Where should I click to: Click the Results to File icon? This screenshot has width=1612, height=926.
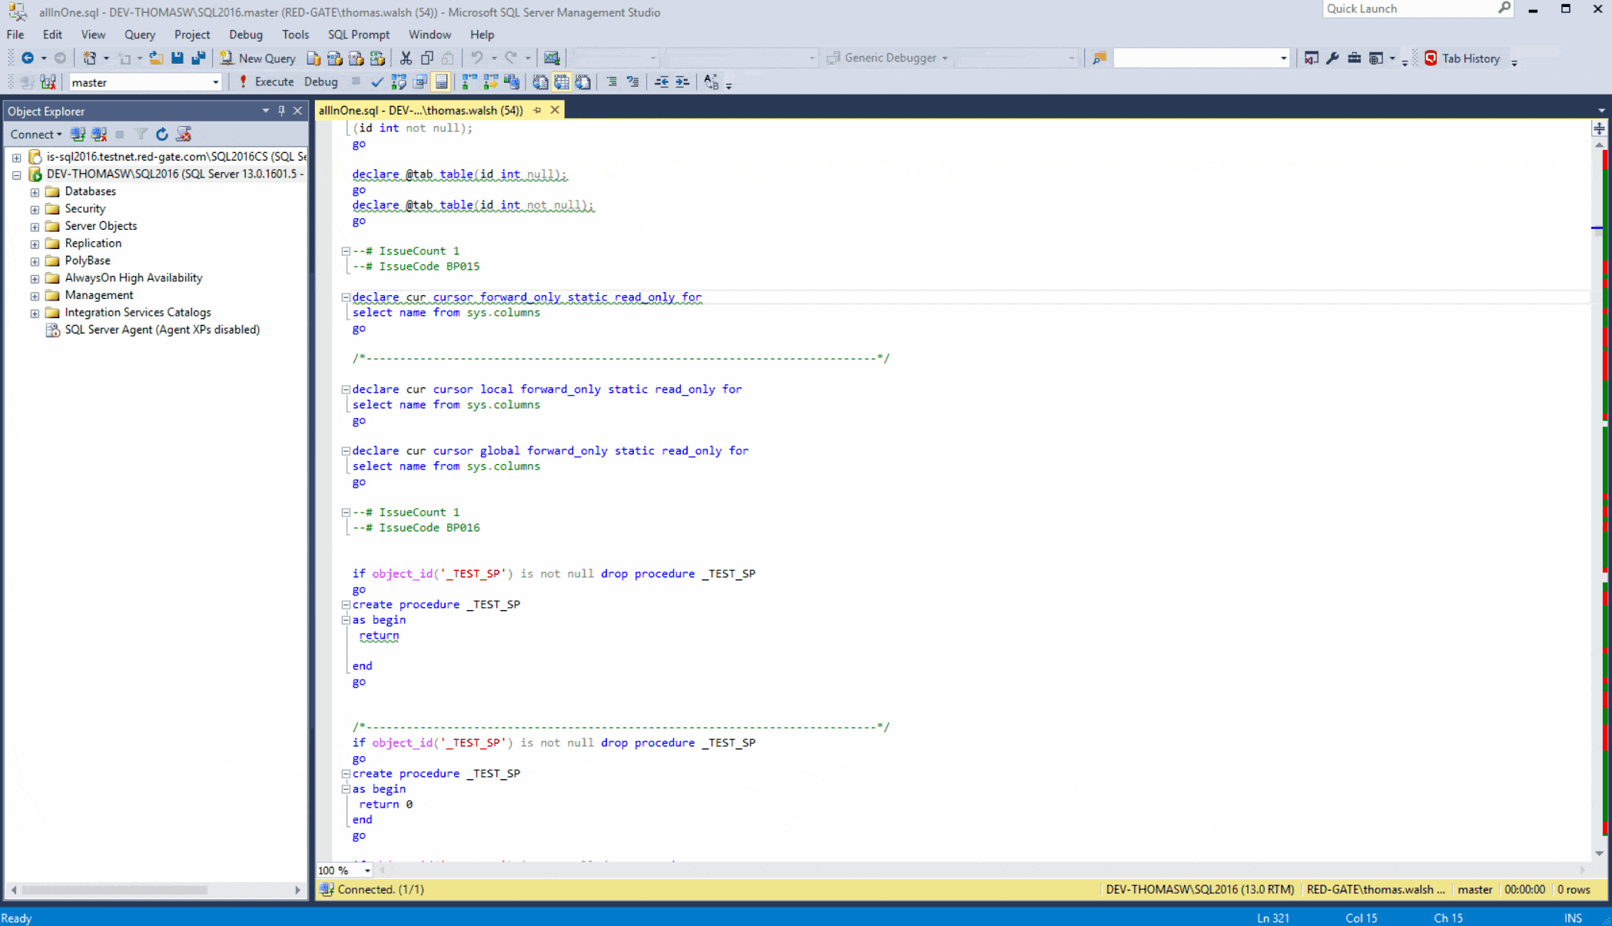coord(583,82)
